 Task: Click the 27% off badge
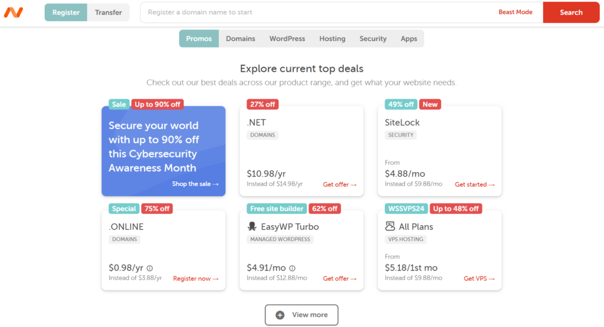[x=262, y=104]
